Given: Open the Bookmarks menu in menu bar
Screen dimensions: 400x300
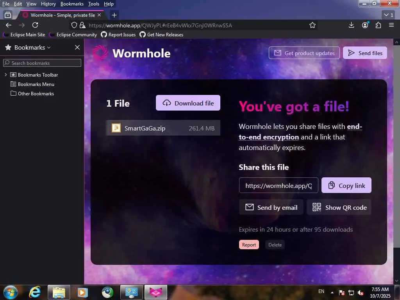Looking at the screenshot, I should click(72, 4).
